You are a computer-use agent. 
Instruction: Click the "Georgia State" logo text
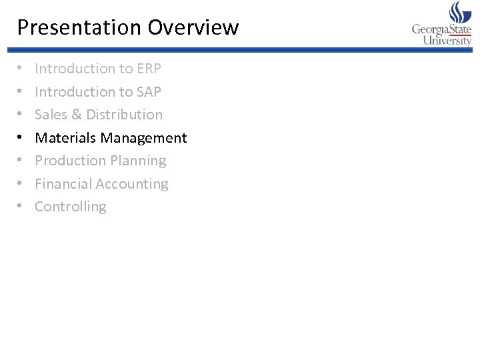(x=441, y=29)
